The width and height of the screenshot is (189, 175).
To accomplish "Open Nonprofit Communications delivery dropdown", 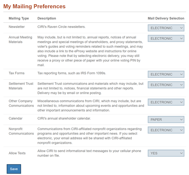I will [166, 130].
